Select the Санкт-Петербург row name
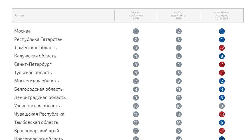Screen dimensions: 250x140 coord(33,64)
